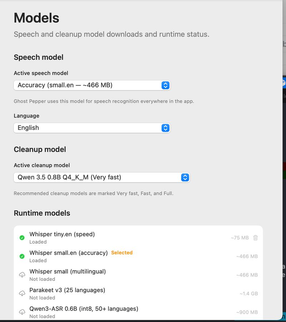Open the Active speech model dropdown

[92, 85]
